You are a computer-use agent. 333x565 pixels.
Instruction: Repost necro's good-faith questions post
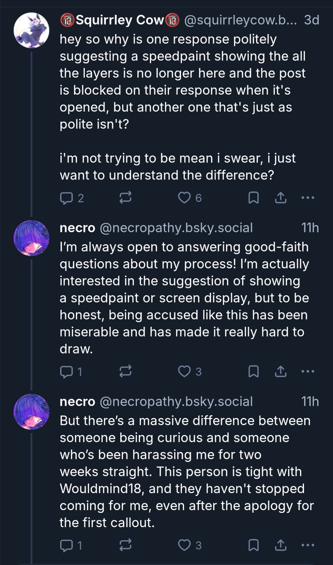tap(125, 372)
